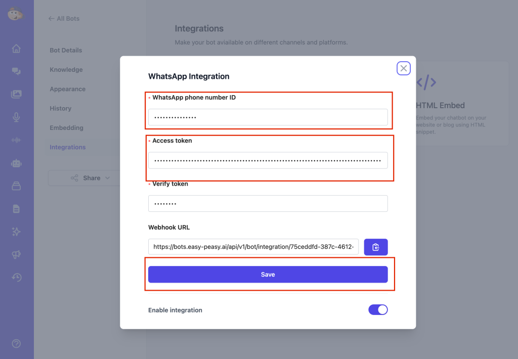Select the Appearance menu item
This screenshot has width=518, height=359.
pyautogui.click(x=68, y=89)
